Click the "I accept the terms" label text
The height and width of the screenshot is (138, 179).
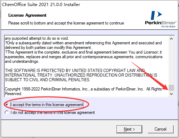pos(47,105)
